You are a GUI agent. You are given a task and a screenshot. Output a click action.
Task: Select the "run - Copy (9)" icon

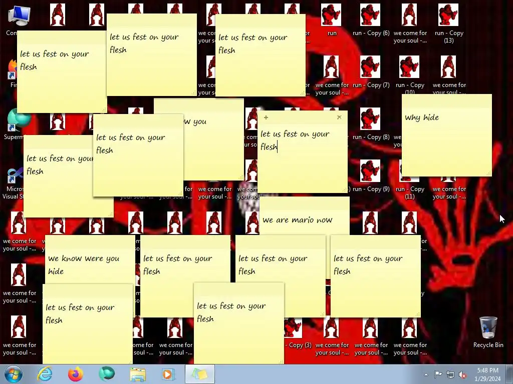(x=371, y=176)
